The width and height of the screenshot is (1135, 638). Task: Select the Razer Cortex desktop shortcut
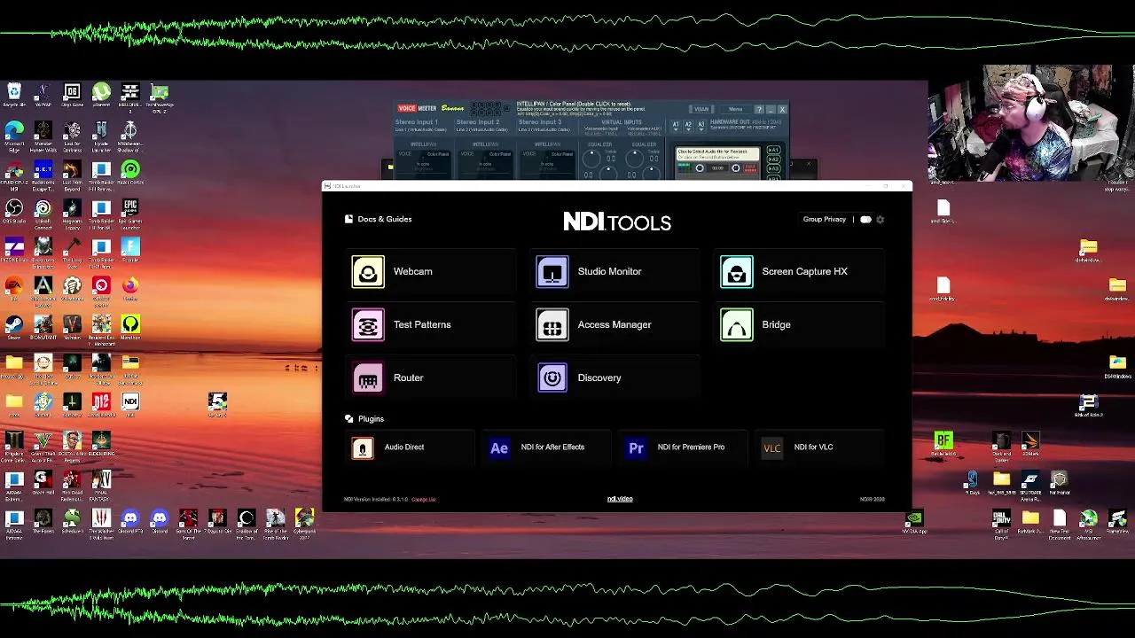tap(130, 172)
